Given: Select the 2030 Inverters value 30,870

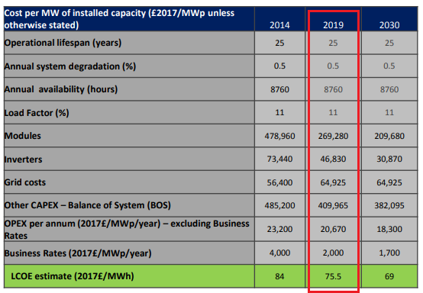Looking at the screenshot, I should point(389,159).
